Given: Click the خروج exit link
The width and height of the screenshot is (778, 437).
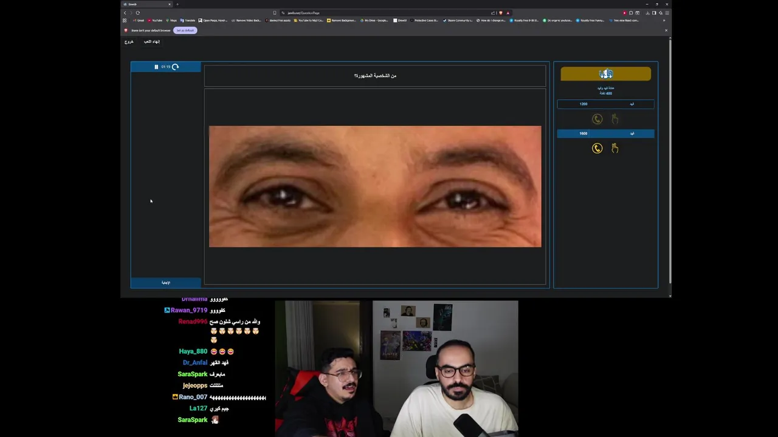Looking at the screenshot, I should click(129, 42).
